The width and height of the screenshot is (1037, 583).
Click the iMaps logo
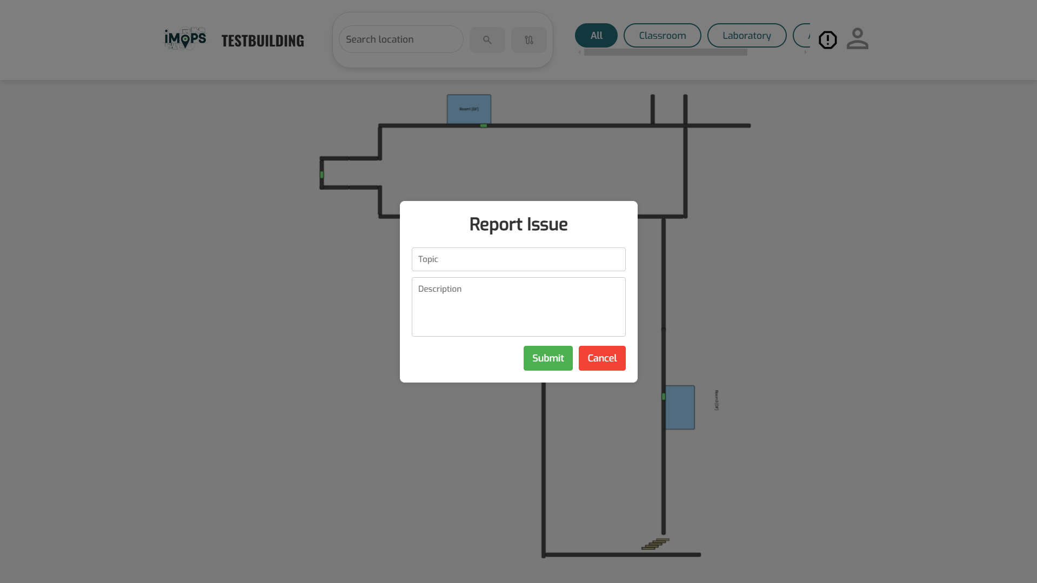[185, 39]
